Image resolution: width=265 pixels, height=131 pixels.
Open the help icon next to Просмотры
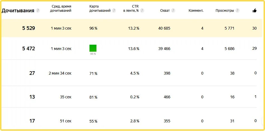coord(237,11)
